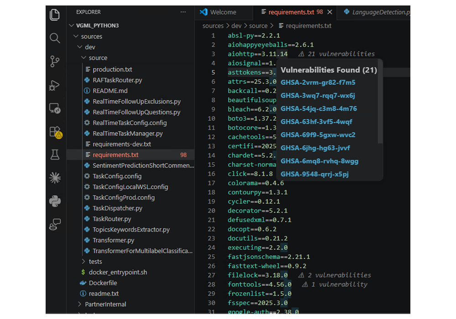Collapse the sources folder
The image size is (456, 319).
[76, 36]
